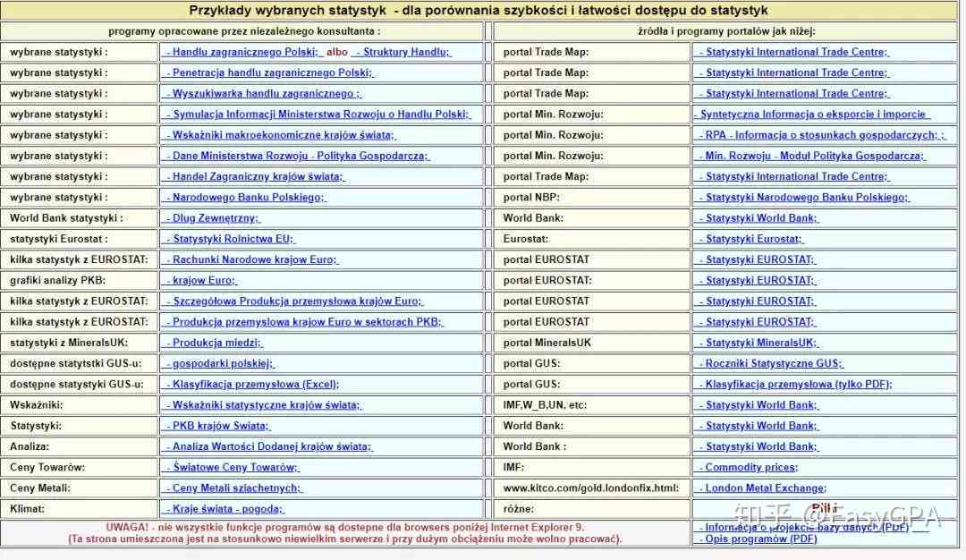
Task: Click 'grafiki analizy PKB:' label cell
Action: (80, 281)
